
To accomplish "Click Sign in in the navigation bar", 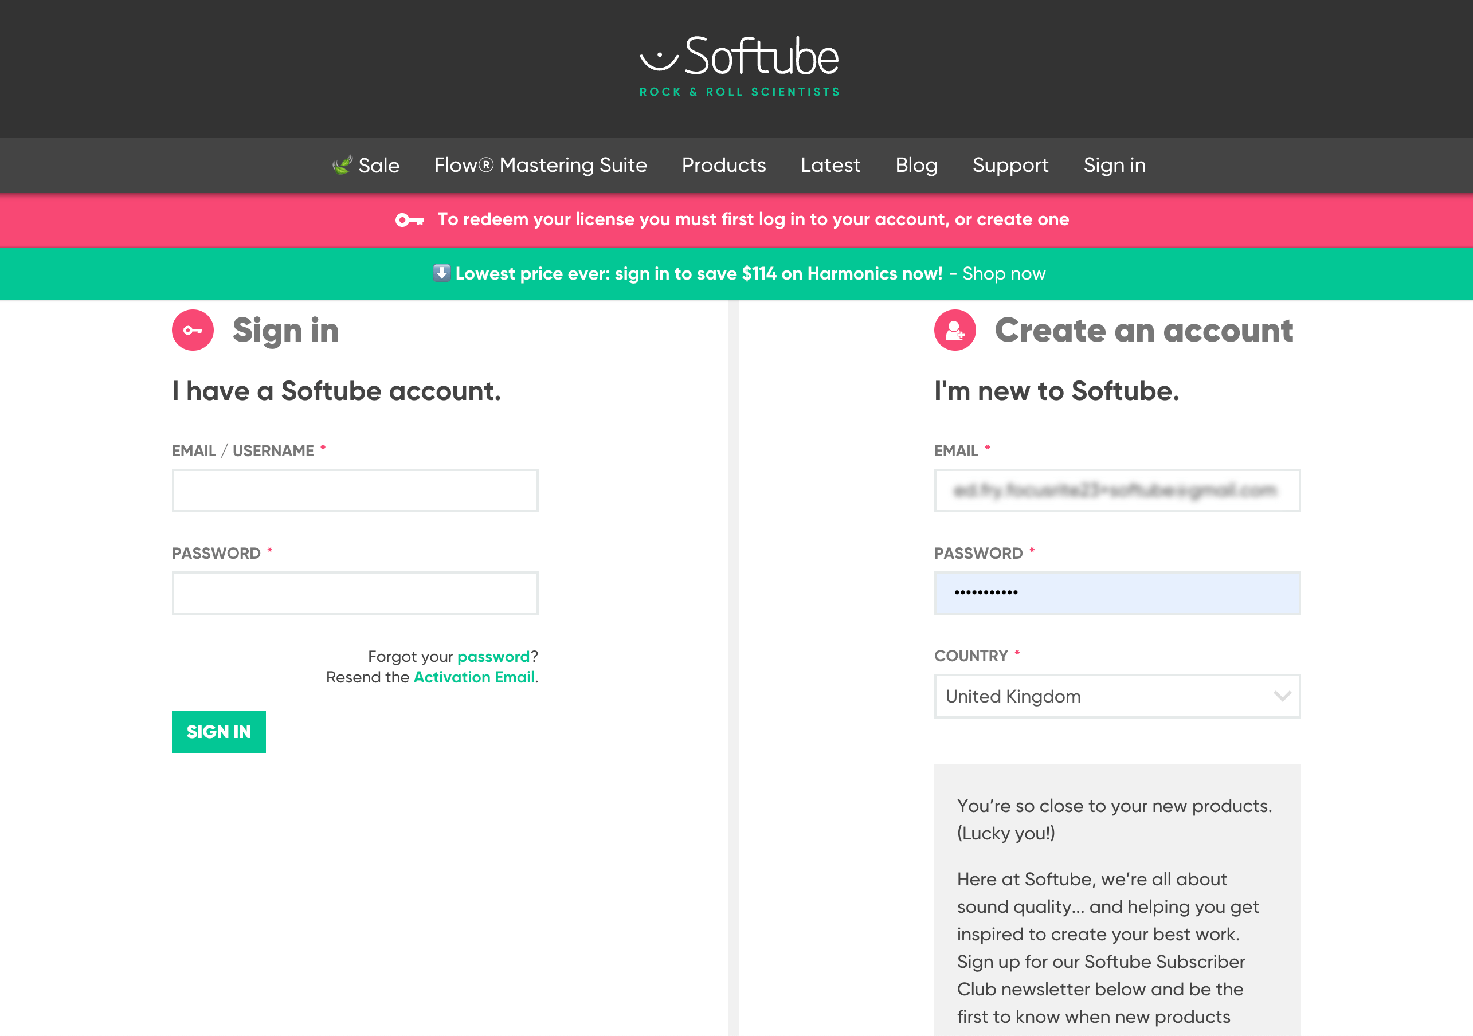I will pos(1114,165).
